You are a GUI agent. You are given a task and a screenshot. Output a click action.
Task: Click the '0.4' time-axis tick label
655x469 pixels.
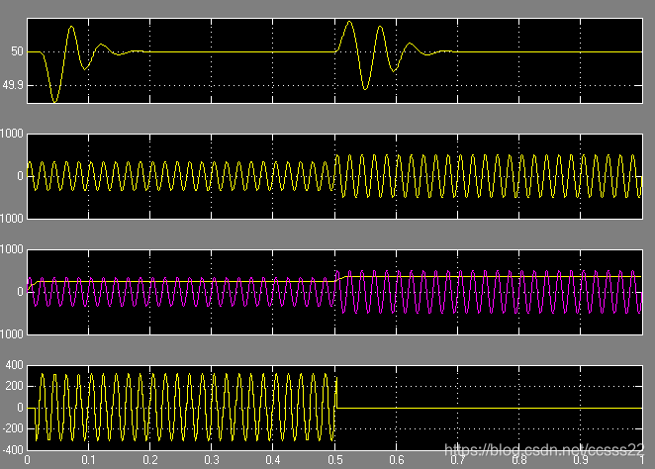click(273, 460)
